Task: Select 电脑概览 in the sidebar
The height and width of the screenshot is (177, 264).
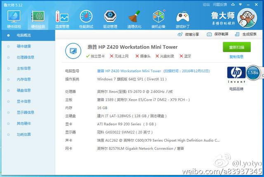Action: [28, 35]
